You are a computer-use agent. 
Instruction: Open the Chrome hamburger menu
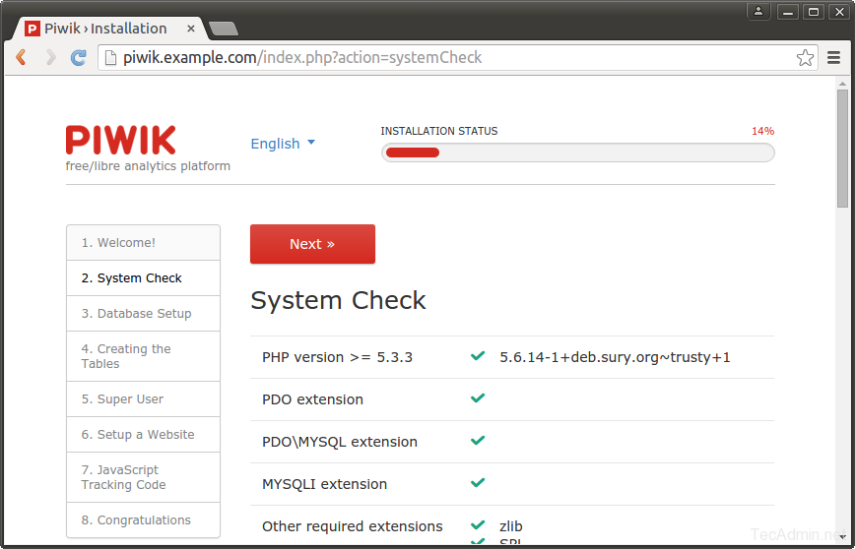tap(833, 58)
